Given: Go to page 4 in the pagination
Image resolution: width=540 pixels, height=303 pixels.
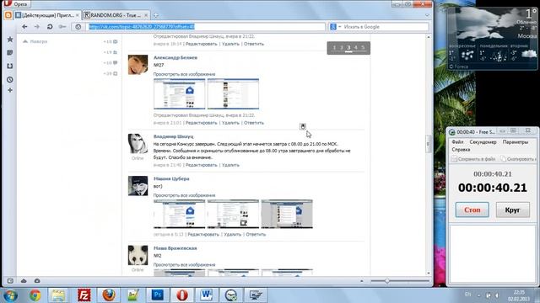Looking at the screenshot, I should 356,47.
